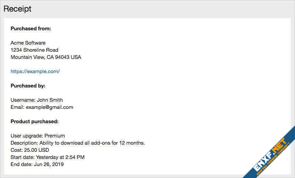
Task: Click the word "Username:" field label
Action: pos(23,100)
